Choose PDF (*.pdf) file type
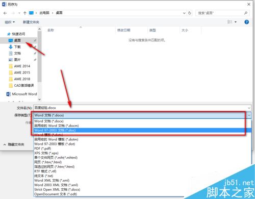The height and width of the screenshot is (199, 255). click(142, 148)
